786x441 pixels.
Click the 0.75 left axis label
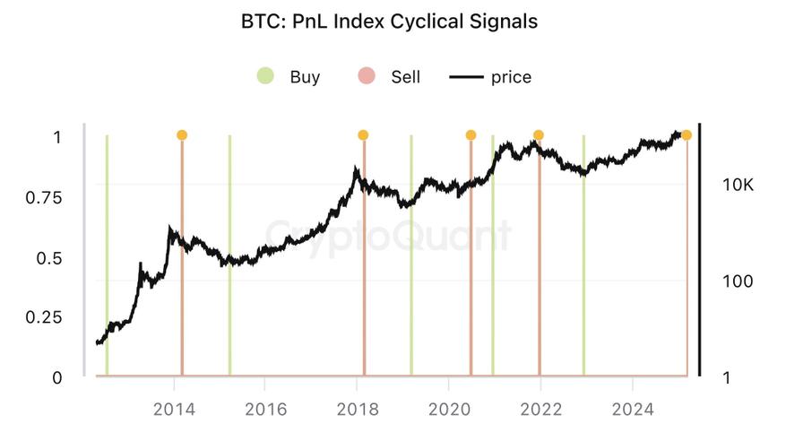(x=46, y=197)
